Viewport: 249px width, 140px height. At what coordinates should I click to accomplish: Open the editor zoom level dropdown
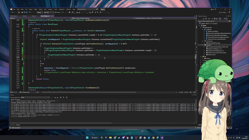[13, 92]
